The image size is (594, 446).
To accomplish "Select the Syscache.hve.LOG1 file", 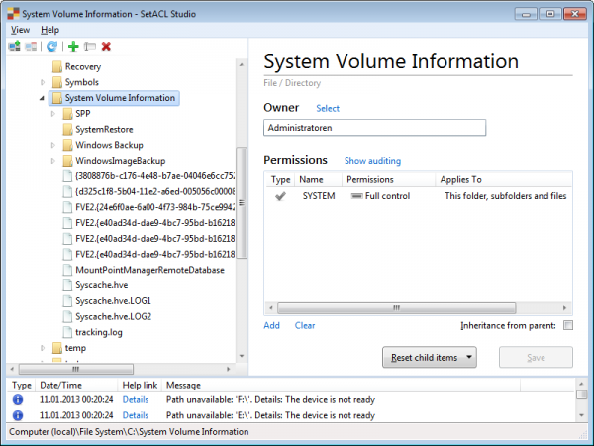I will [x=113, y=301].
